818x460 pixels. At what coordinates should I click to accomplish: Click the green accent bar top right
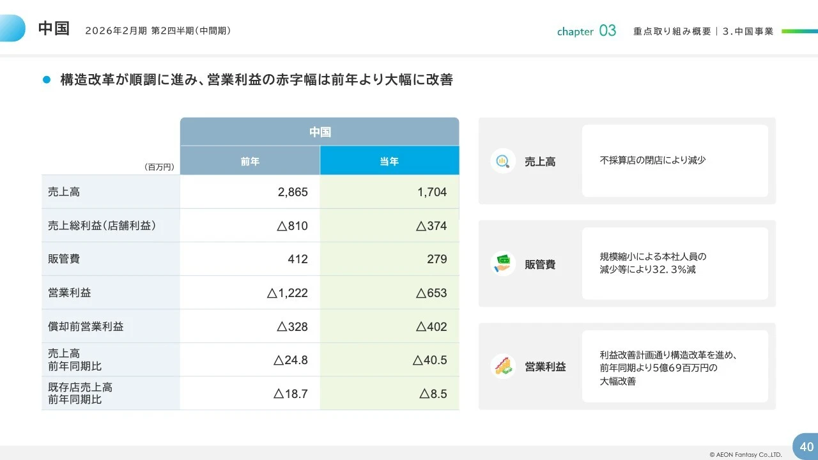[x=799, y=30]
